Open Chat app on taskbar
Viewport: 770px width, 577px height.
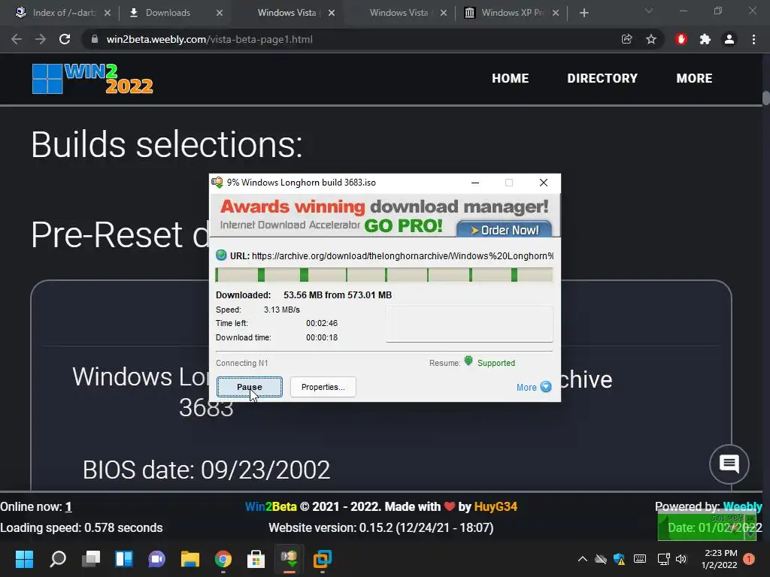pyautogui.click(x=156, y=559)
